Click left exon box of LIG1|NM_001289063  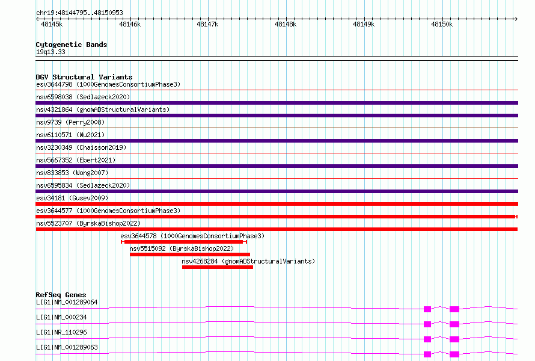pyautogui.click(x=427, y=354)
